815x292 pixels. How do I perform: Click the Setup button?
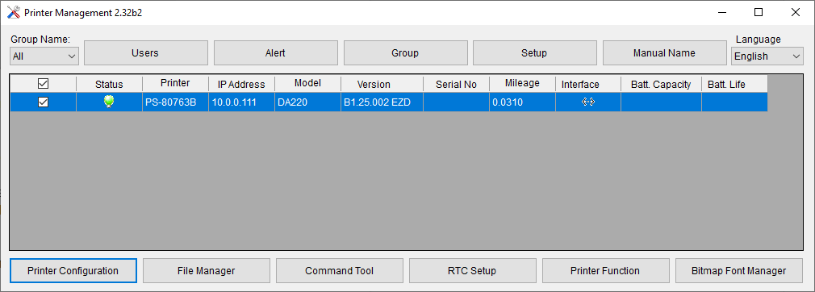coord(534,53)
